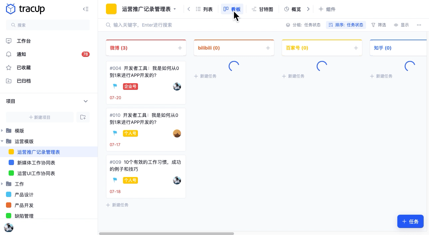
Task: Open the 显示 display options control
Action: [401, 25]
